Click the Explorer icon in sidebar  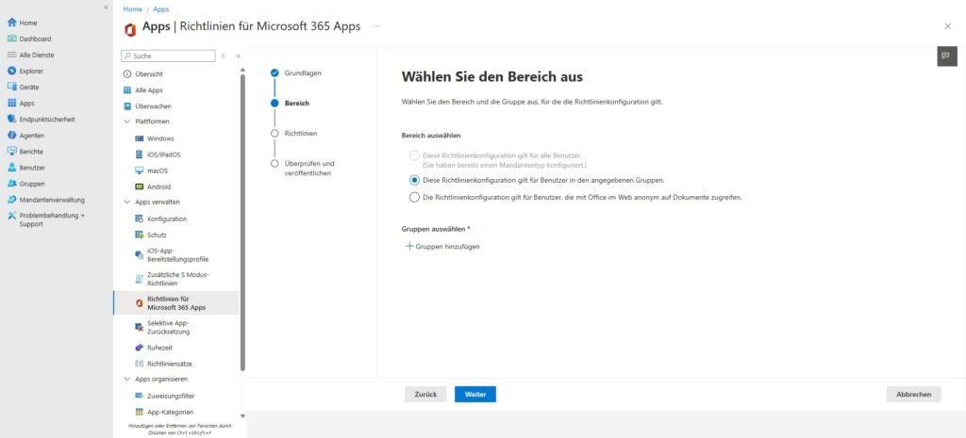tap(11, 71)
